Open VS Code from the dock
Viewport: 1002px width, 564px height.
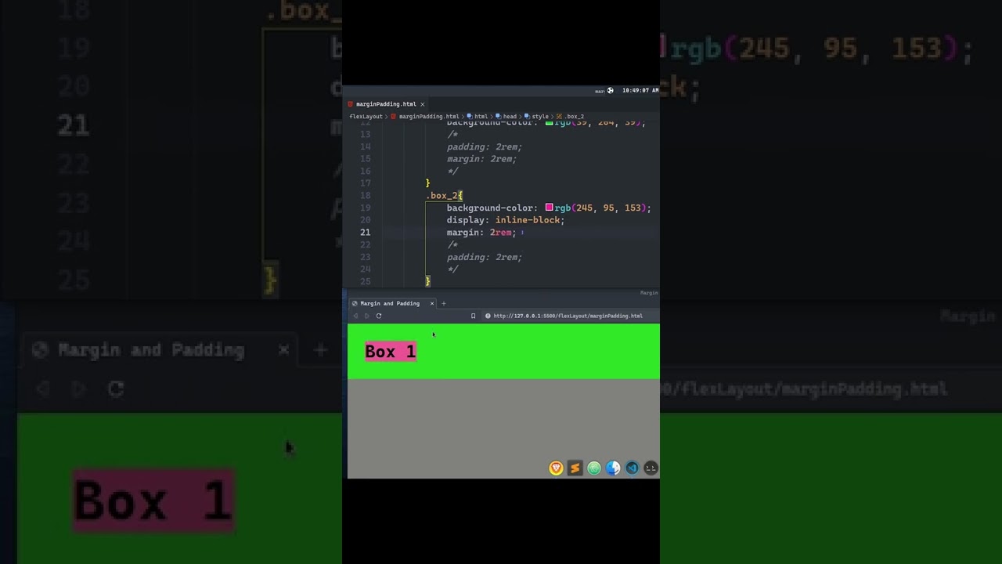(632, 468)
